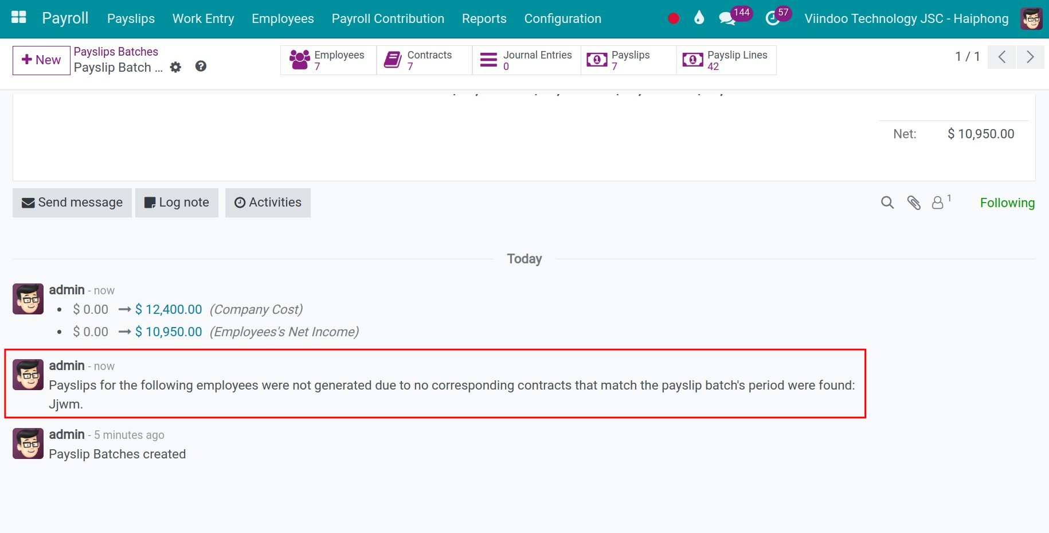Search messages with the magnifier icon
This screenshot has width=1049, height=533.
tap(887, 203)
